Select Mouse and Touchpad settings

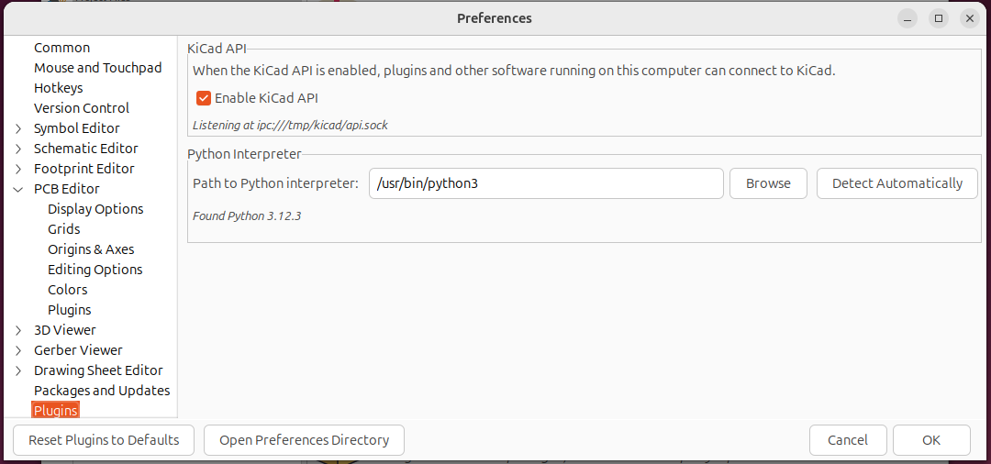97,68
